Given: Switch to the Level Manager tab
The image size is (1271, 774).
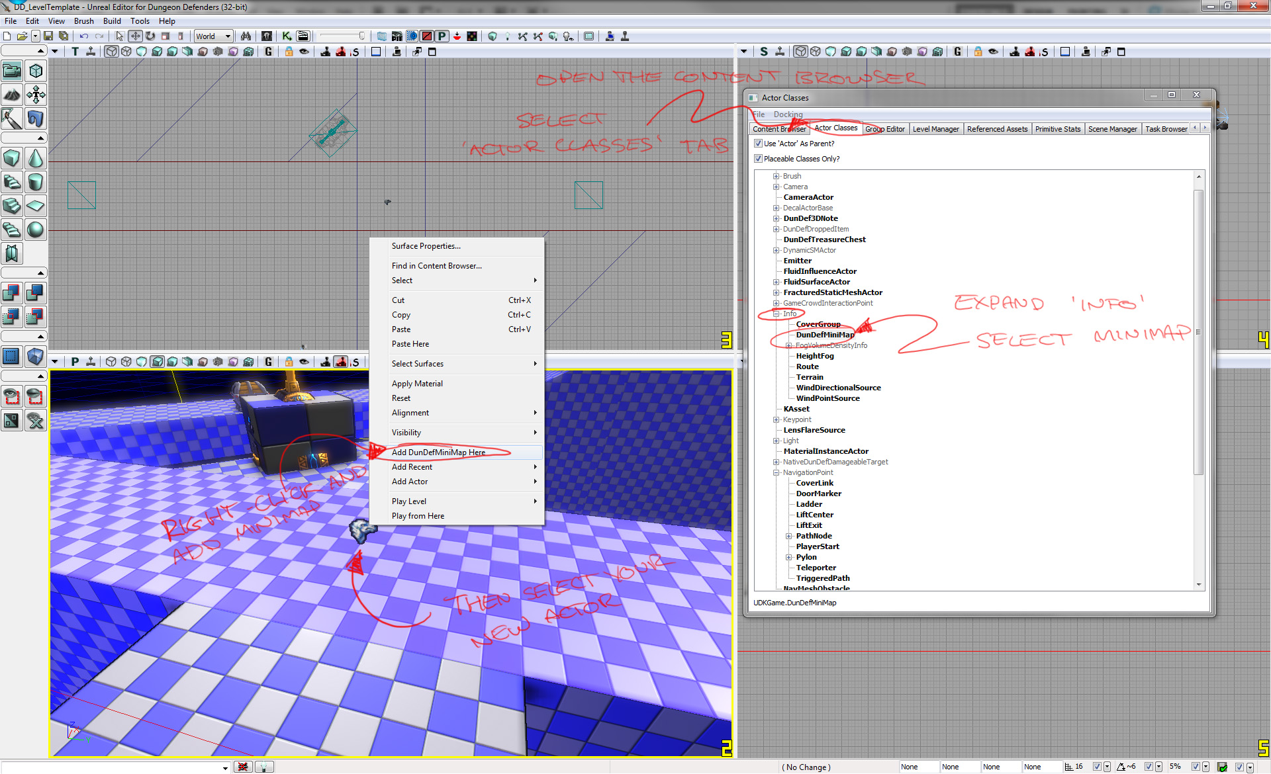Looking at the screenshot, I should (935, 129).
